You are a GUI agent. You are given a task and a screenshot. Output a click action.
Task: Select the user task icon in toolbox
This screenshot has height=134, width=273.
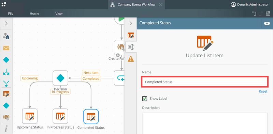point(6,36)
